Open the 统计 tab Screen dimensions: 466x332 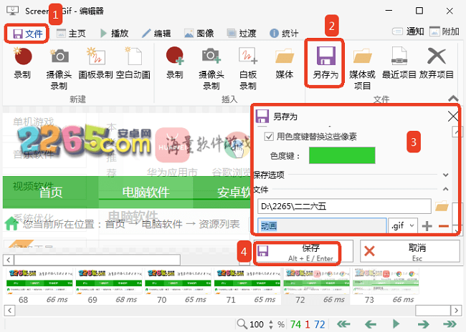pyautogui.click(x=284, y=34)
